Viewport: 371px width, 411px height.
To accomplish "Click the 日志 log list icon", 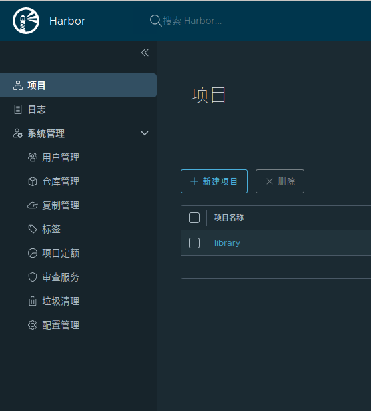I will [x=18, y=109].
